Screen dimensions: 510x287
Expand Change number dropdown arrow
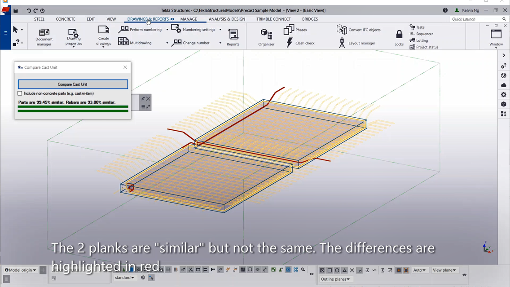(x=220, y=43)
